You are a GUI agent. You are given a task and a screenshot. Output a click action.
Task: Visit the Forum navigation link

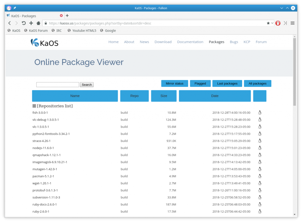261,42
